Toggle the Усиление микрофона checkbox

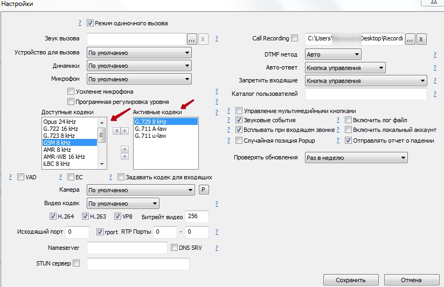point(71,92)
